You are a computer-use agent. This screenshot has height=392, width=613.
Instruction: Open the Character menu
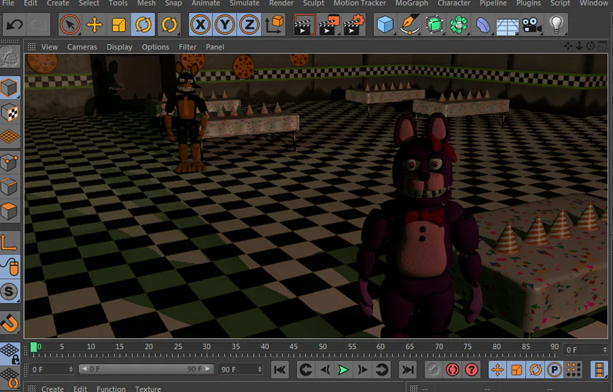pos(454,3)
